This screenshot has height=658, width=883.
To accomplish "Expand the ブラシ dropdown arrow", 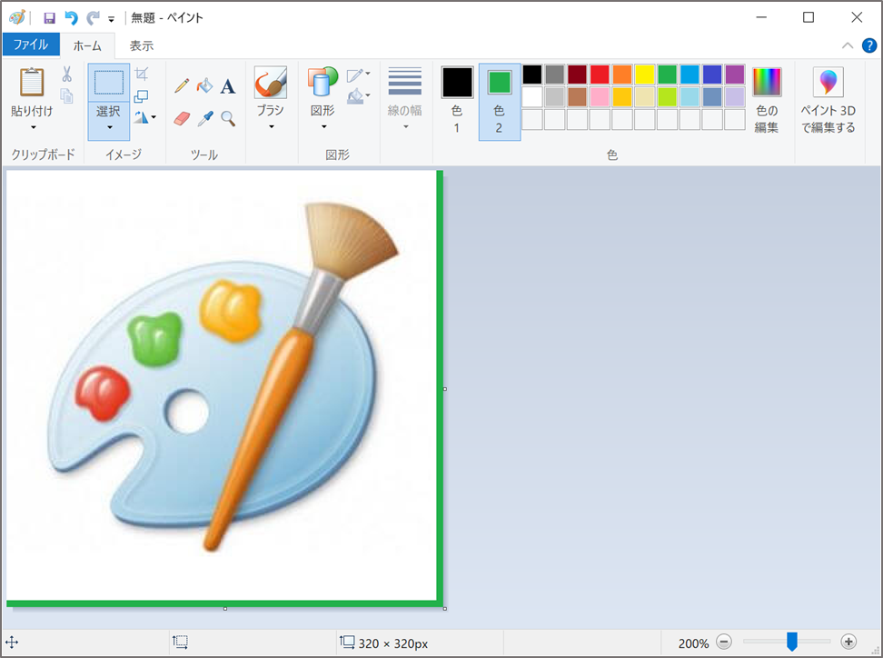I will [x=271, y=126].
